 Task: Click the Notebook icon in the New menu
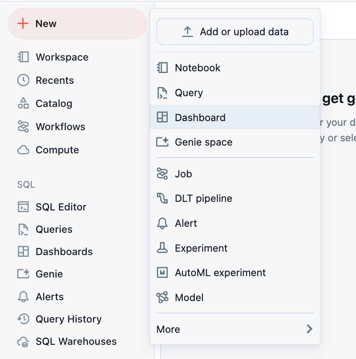tap(163, 67)
